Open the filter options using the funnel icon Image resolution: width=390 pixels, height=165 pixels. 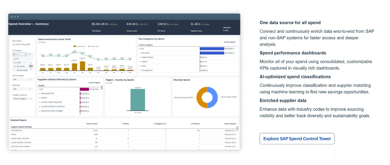tap(29, 54)
